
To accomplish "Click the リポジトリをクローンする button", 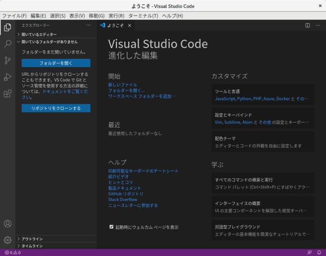I will click(x=56, y=108).
